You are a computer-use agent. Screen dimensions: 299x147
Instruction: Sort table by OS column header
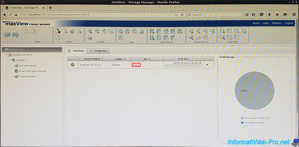tap(147, 59)
